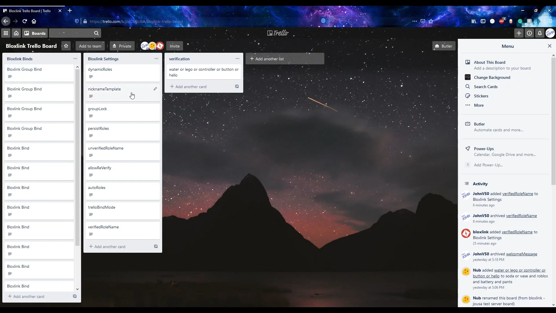Add another card to Bloxlink Settings list
Viewport: 556px width, 313px height.
click(107, 247)
